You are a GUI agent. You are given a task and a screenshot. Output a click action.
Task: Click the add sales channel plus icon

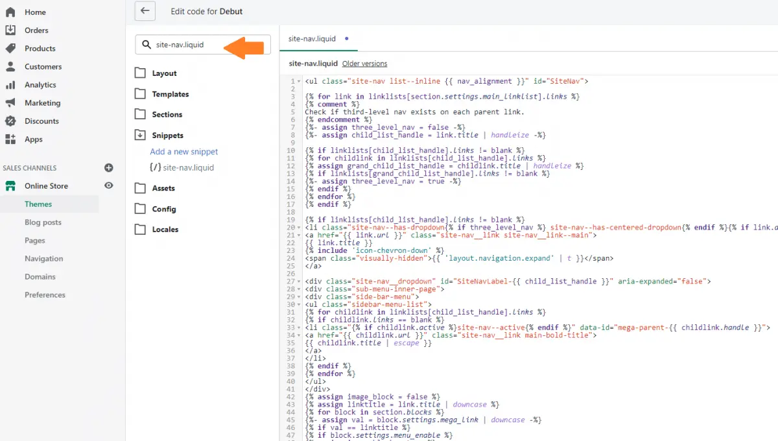(108, 167)
